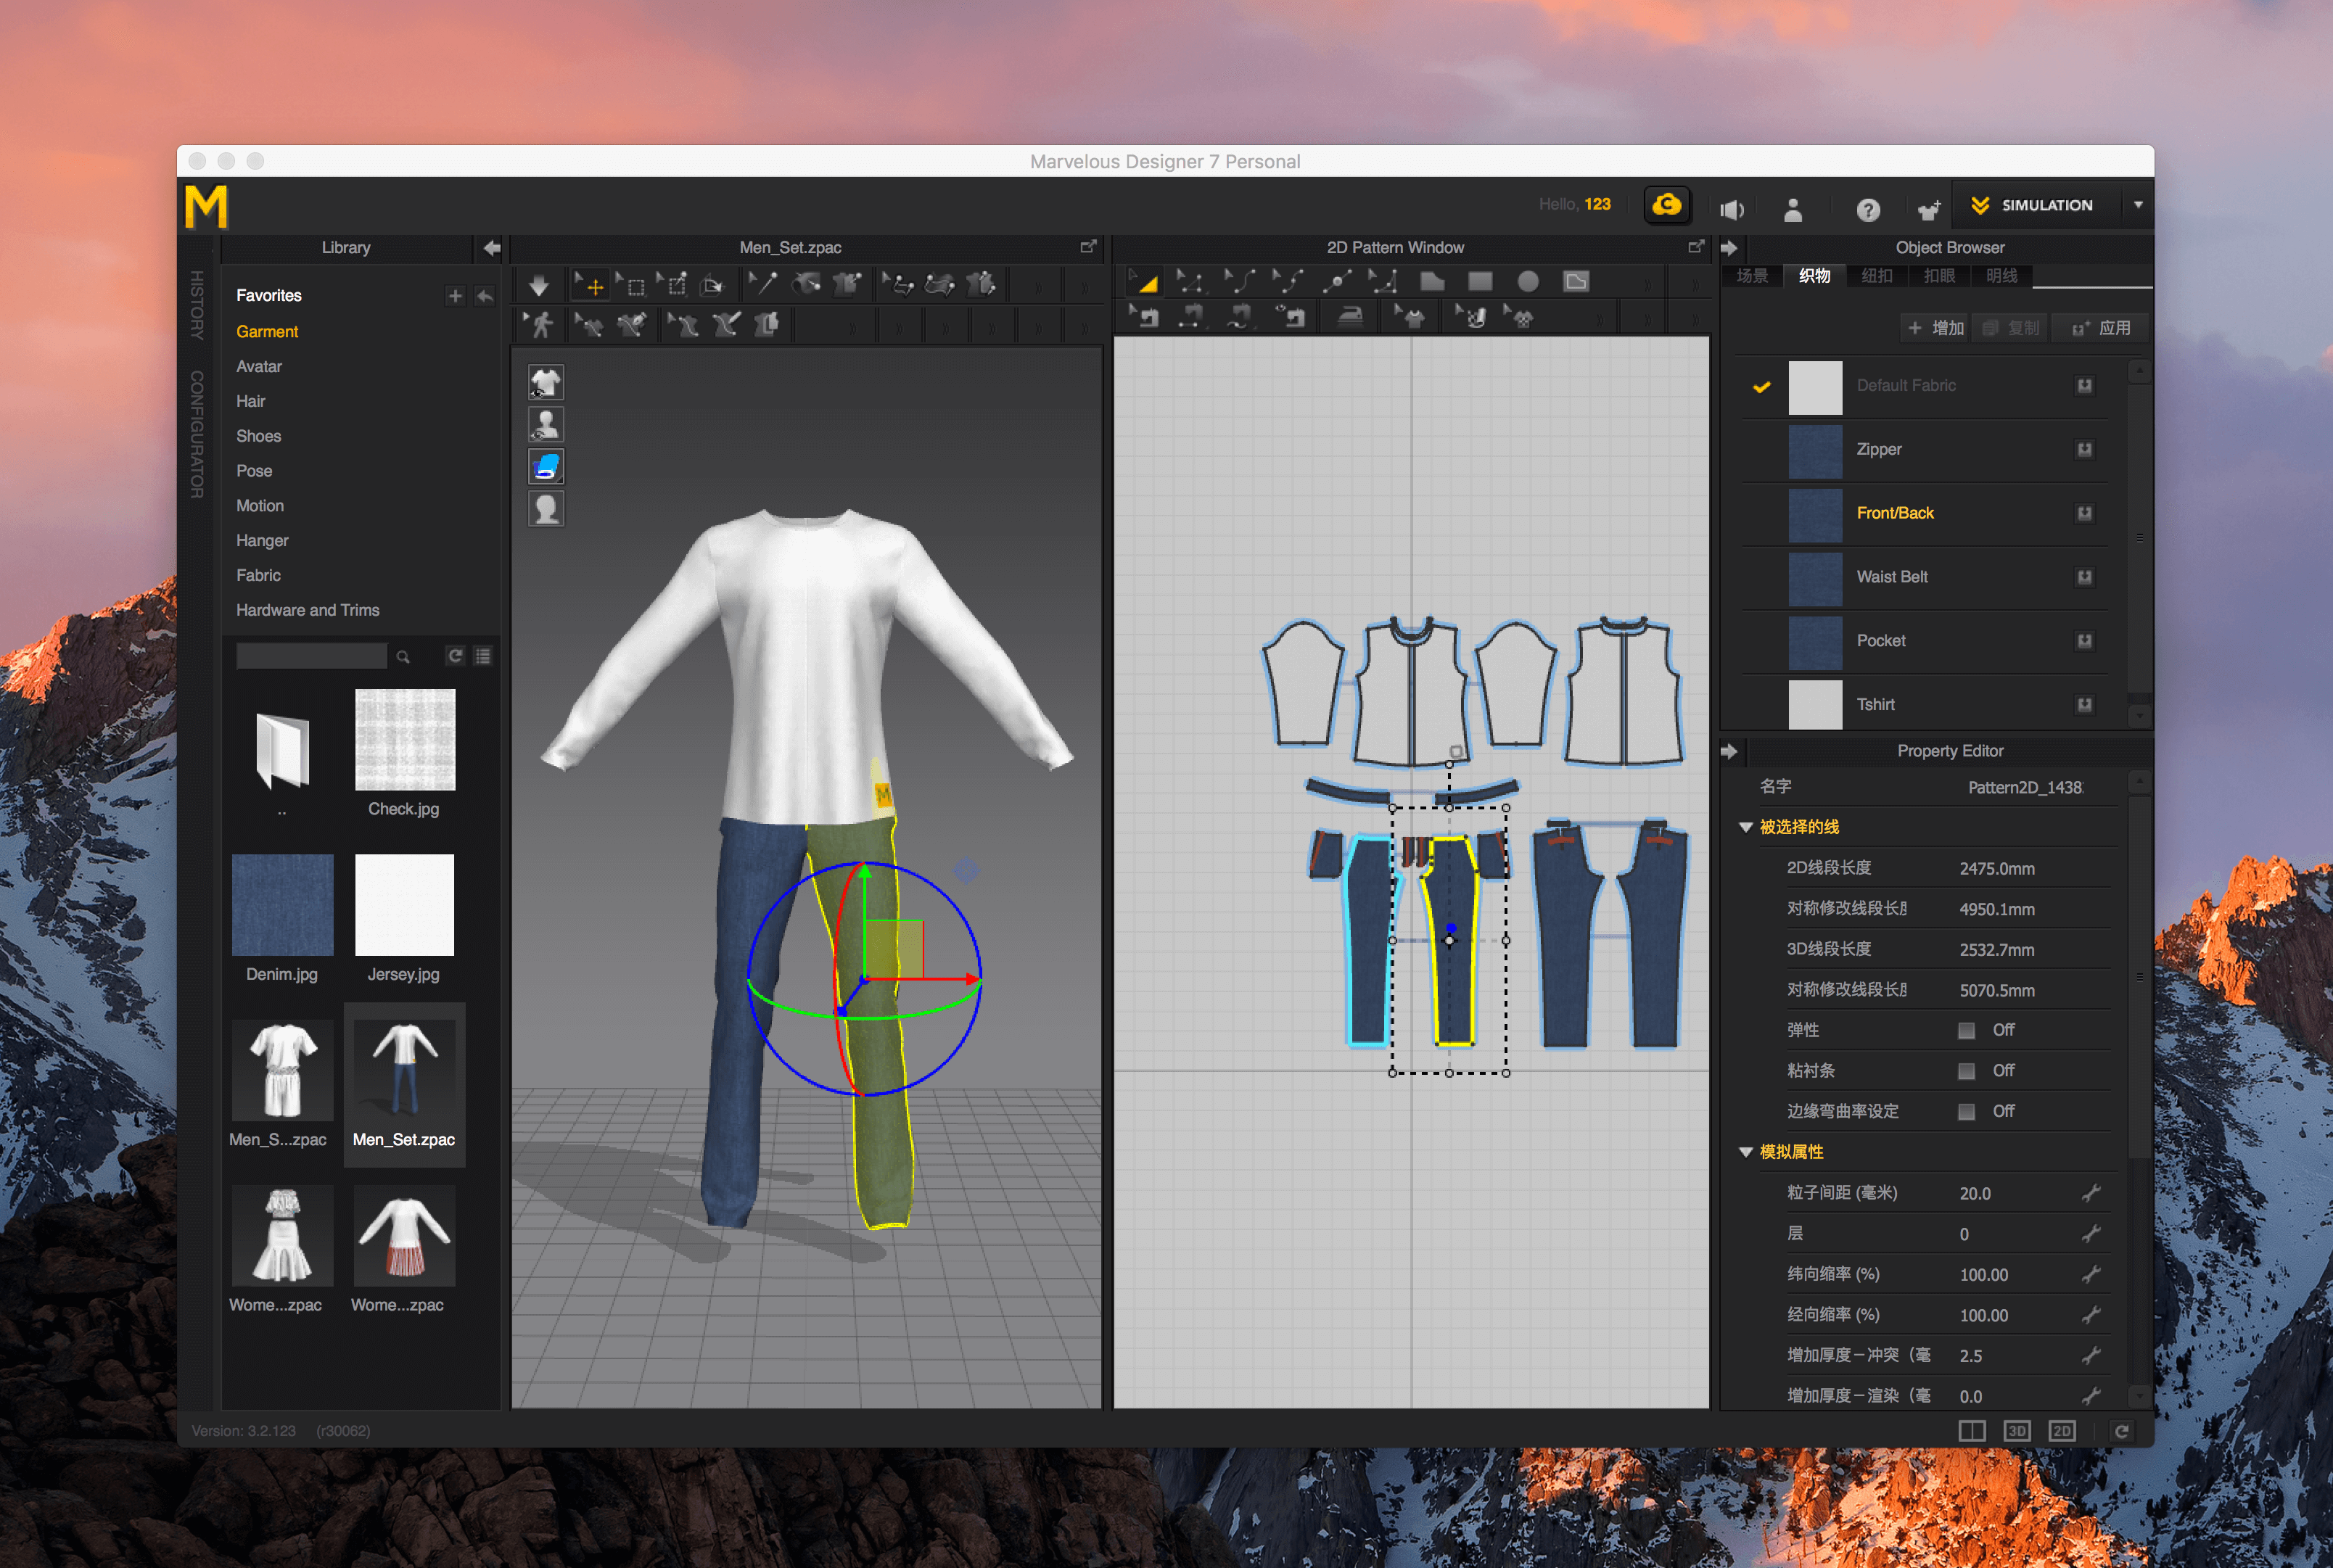Image resolution: width=2333 pixels, height=1568 pixels.
Task: Click the 2D pattern window expand icon
Action: (1698, 245)
